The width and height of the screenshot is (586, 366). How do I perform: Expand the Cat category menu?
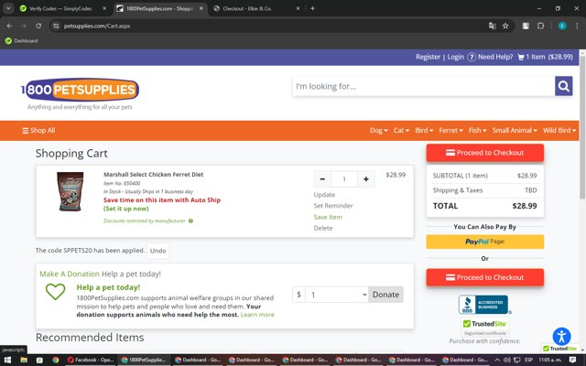[401, 130]
